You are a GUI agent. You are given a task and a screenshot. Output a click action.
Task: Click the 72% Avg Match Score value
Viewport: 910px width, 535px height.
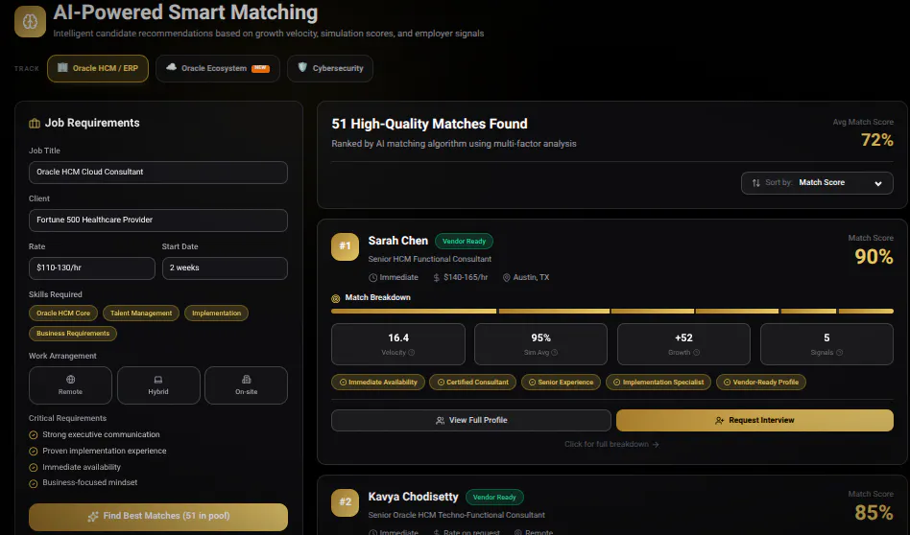point(876,140)
